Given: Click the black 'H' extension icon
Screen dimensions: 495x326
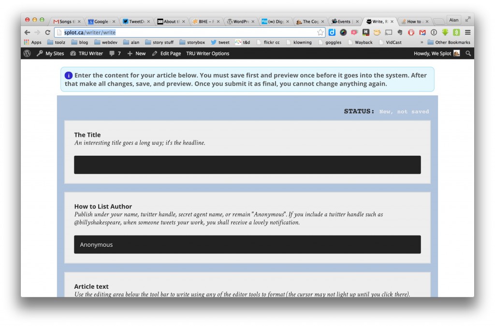Looking at the screenshot, I should [x=366, y=32].
